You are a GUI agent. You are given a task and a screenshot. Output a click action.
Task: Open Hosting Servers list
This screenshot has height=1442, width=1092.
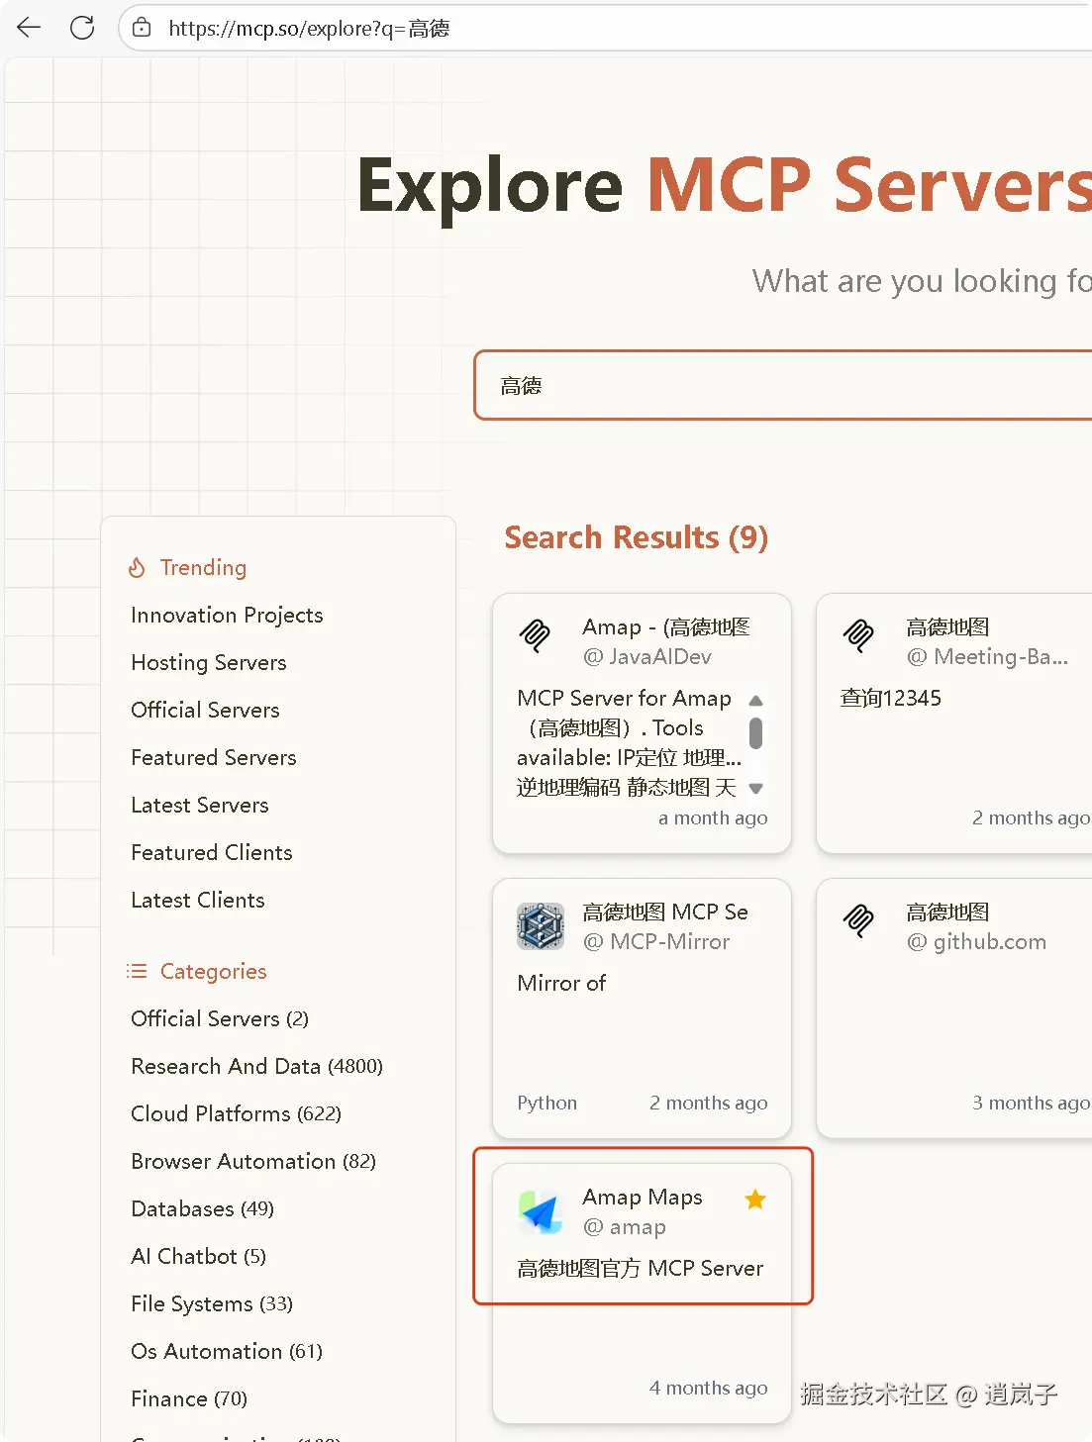click(209, 662)
